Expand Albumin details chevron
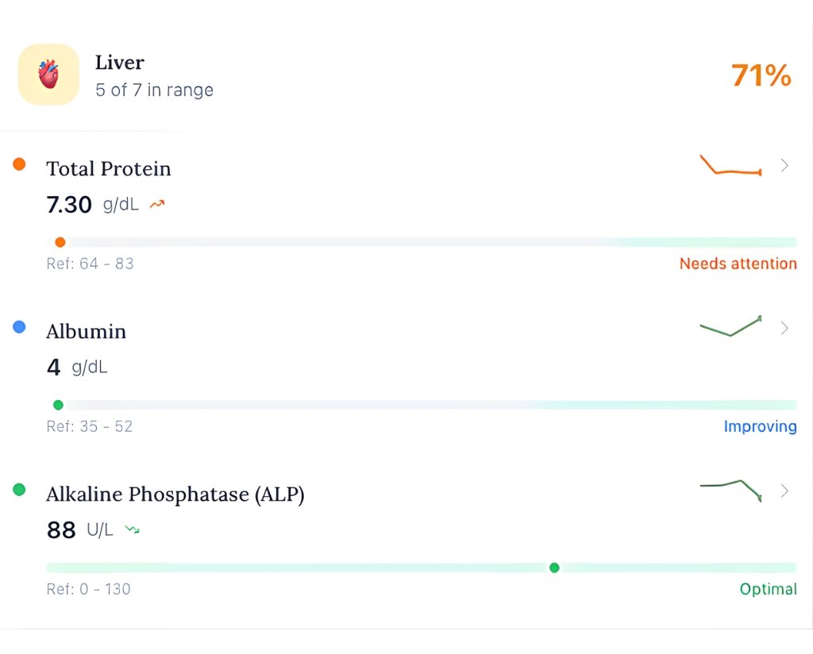Viewport: 813px width, 654px height. pyautogui.click(x=784, y=328)
